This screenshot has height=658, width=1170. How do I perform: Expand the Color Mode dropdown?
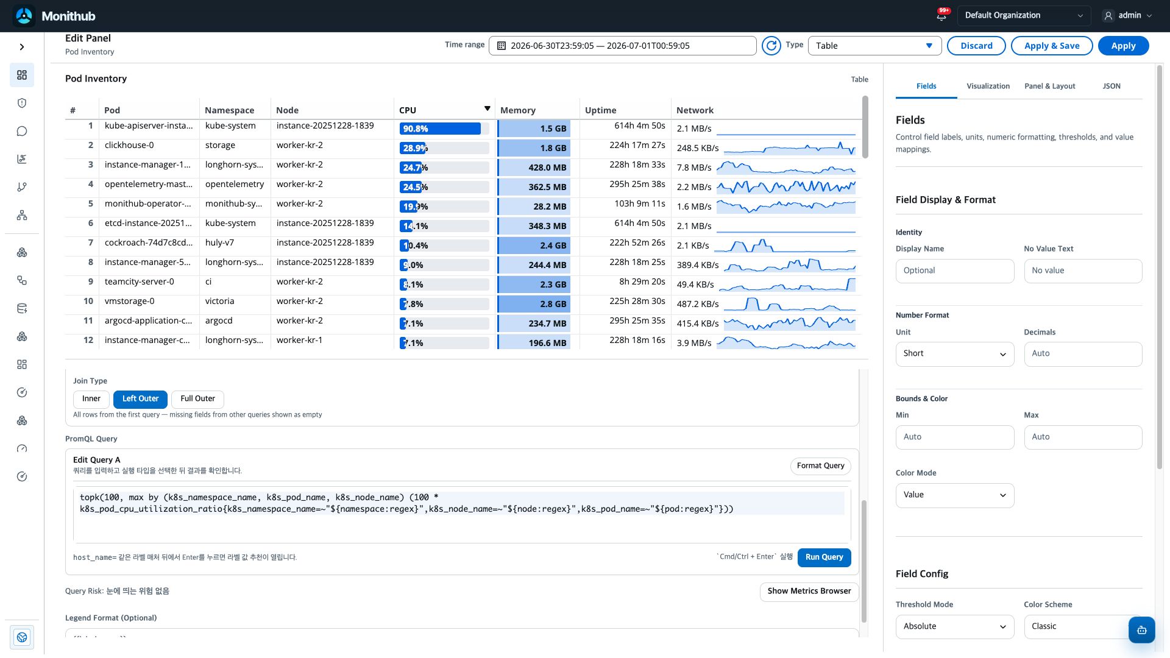pos(955,495)
